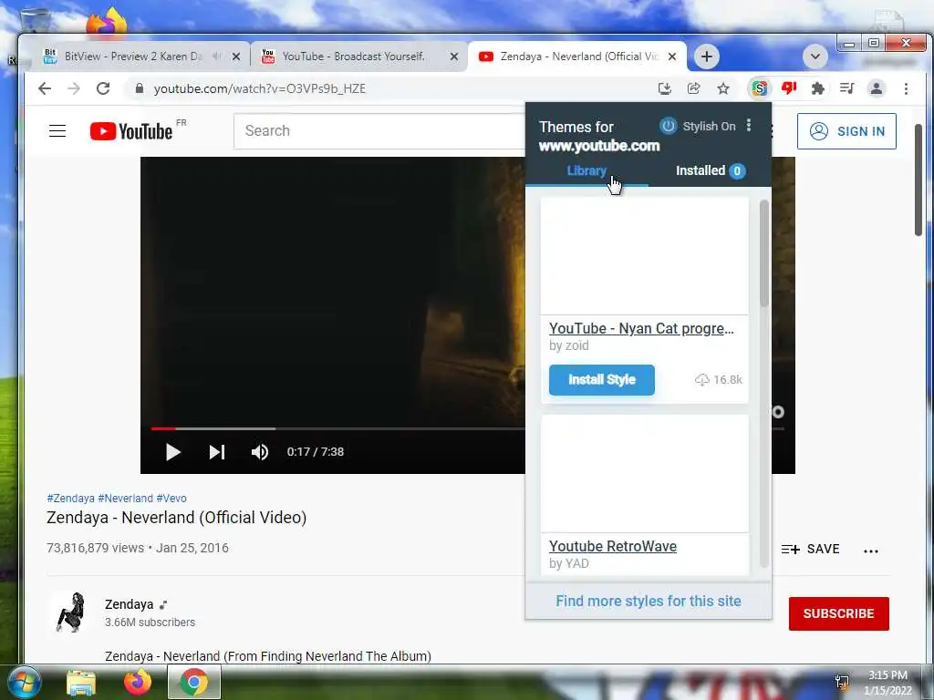Screen dimensions: 934x700
Task: Click Find more styles for this site
Action: click(649, 601)
